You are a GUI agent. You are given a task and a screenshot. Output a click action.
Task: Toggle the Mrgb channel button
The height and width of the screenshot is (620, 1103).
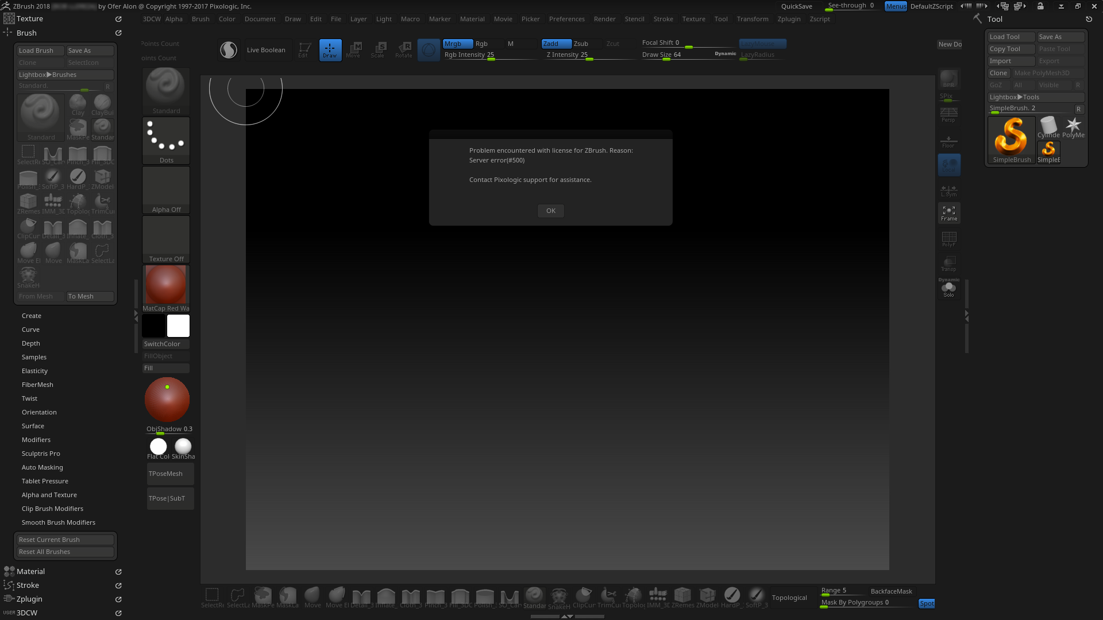(458, 44)
